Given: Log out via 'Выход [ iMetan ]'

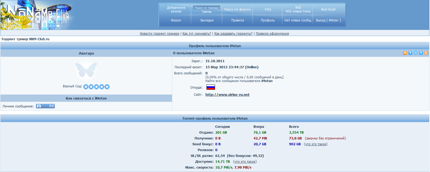Looking at the screenshot, I should click(328, 20).
